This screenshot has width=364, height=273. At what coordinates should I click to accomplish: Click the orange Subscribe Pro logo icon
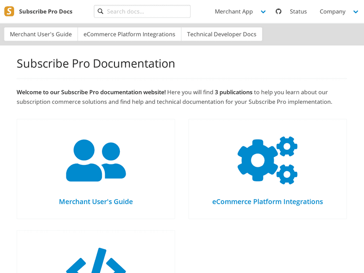(9, 11)
